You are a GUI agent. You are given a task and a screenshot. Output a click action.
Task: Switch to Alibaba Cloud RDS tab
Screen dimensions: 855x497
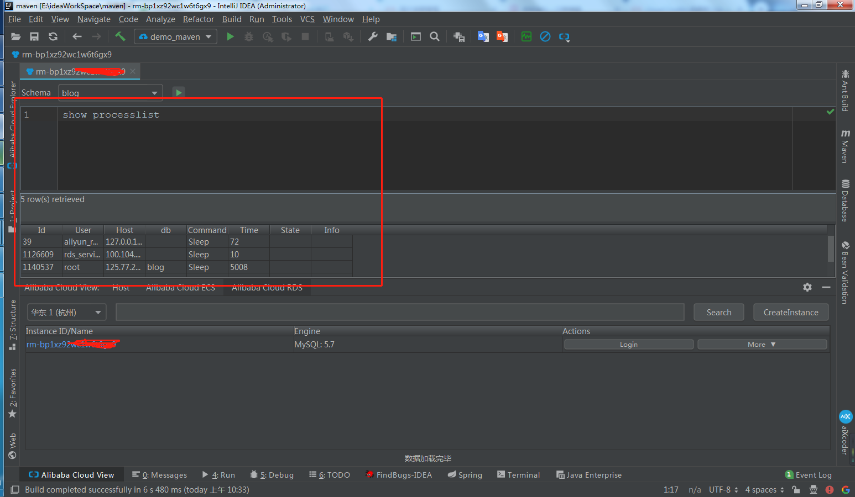click(267, 288)
